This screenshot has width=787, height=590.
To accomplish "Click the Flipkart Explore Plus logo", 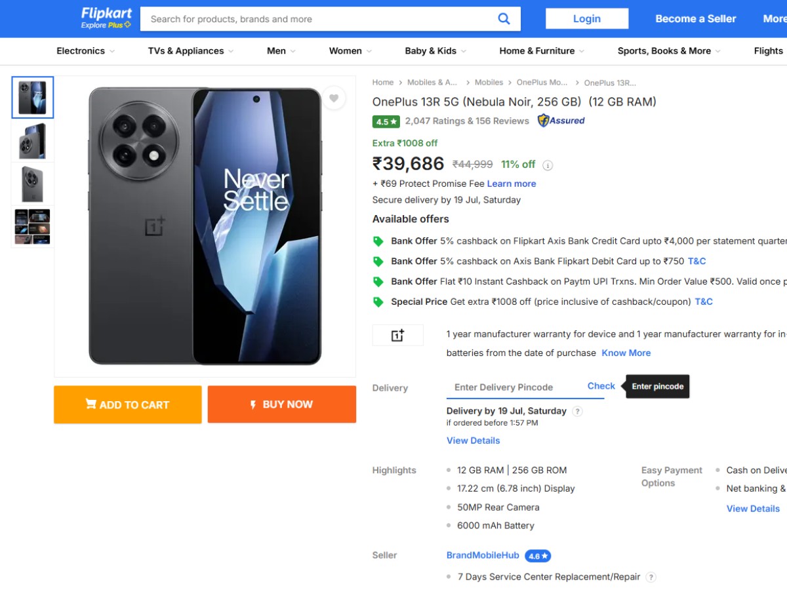I will pyautogui.click(x=106, y=18).
